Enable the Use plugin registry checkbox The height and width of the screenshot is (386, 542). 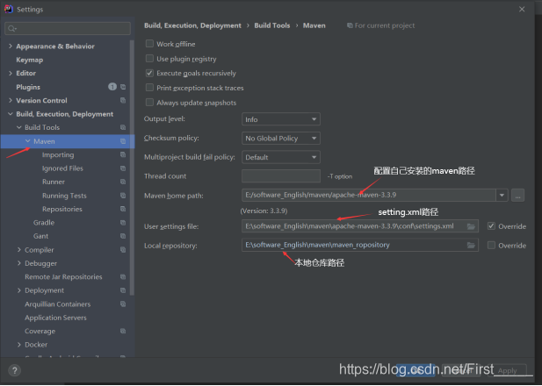coord(149,59)
